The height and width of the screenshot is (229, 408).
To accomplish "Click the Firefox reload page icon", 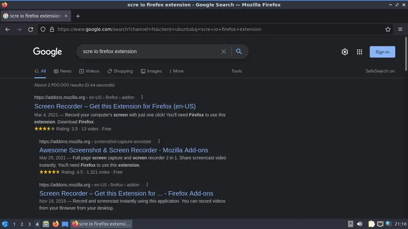I will [31, 29].
